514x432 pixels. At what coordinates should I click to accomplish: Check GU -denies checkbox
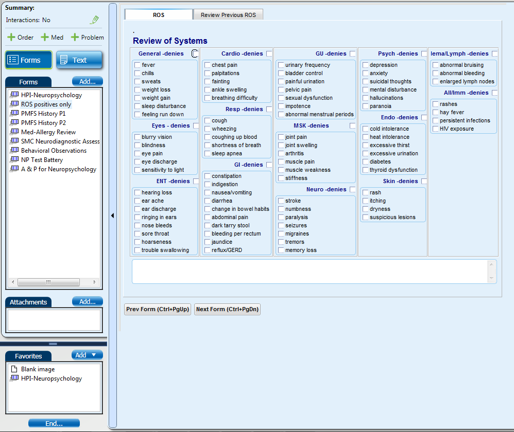(353, 53)
